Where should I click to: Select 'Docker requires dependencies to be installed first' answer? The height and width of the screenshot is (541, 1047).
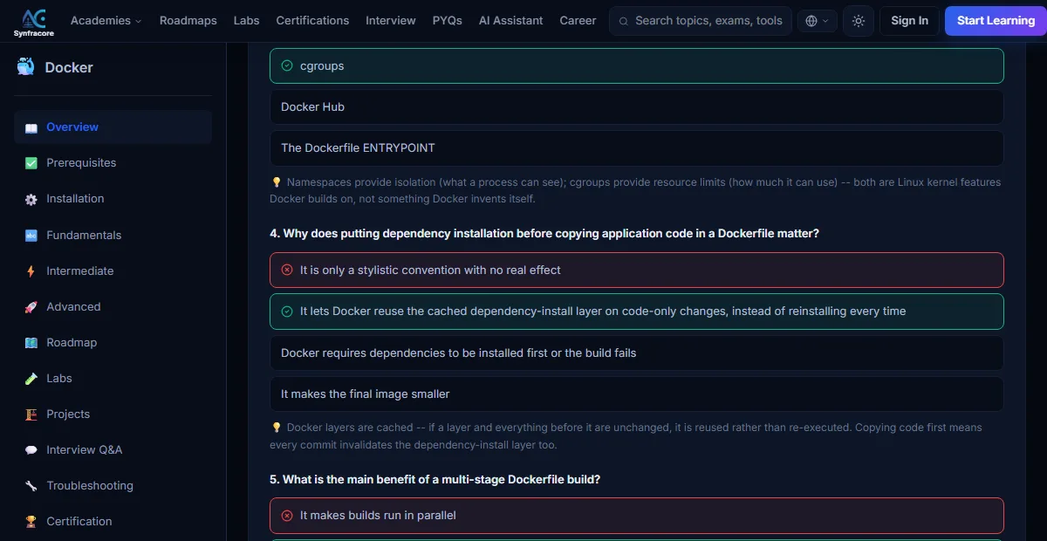pos(637,353)
